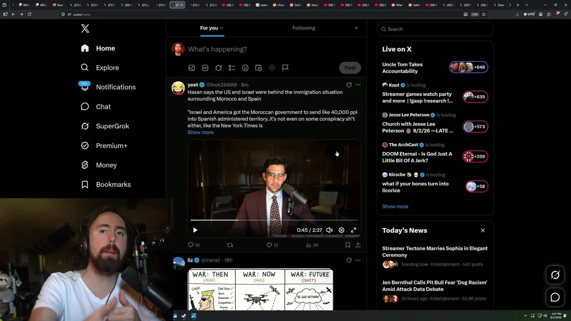Show more live spaces on X

coord(395,206)
